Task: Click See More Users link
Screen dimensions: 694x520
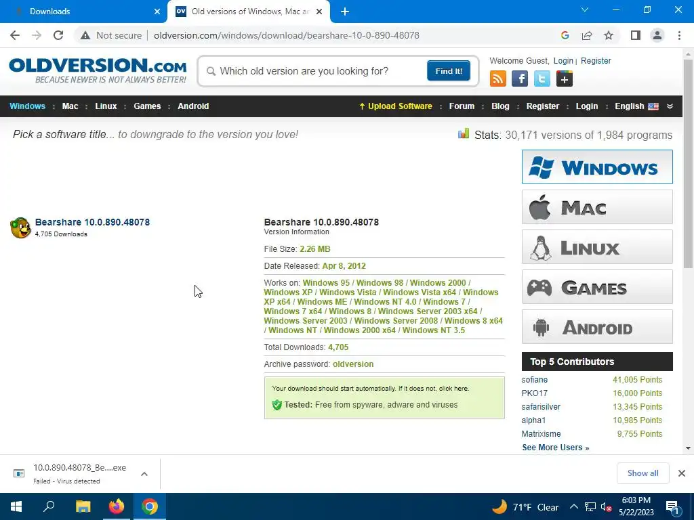Action: pyautogui.click(x=556, y=448)
